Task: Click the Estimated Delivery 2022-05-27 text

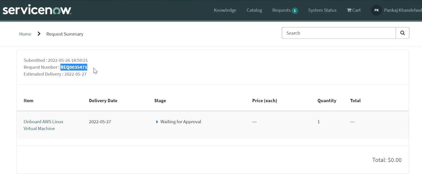Action: (55, 74)
